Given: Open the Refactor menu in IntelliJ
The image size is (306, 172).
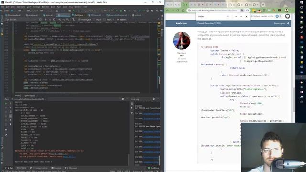Looking at the screenshot, I should click(45, 7).
